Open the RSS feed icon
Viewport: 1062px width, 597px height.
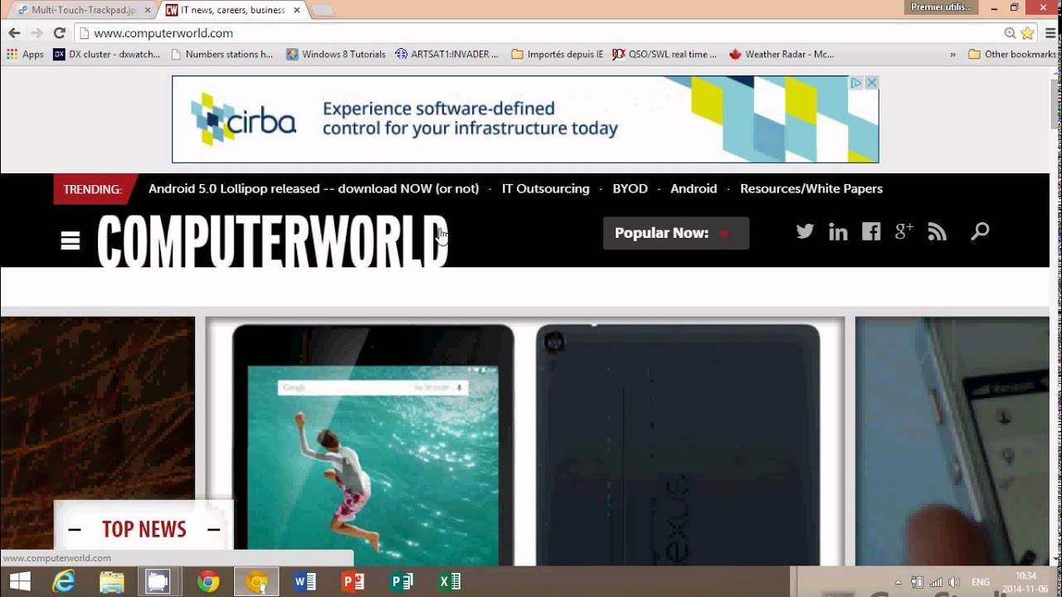938,232
